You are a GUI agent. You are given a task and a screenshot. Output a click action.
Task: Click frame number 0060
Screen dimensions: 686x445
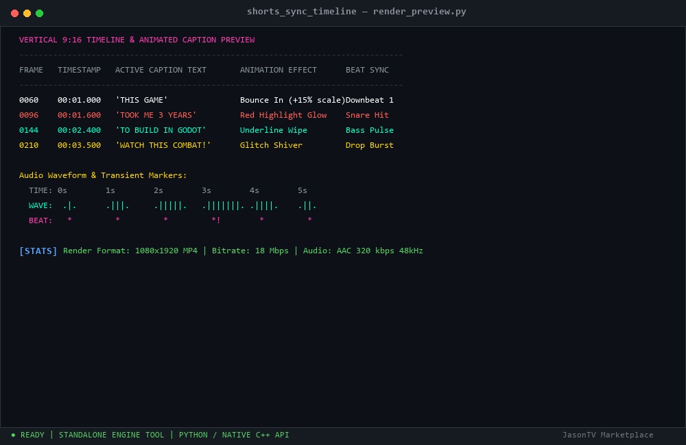[29, 100]
